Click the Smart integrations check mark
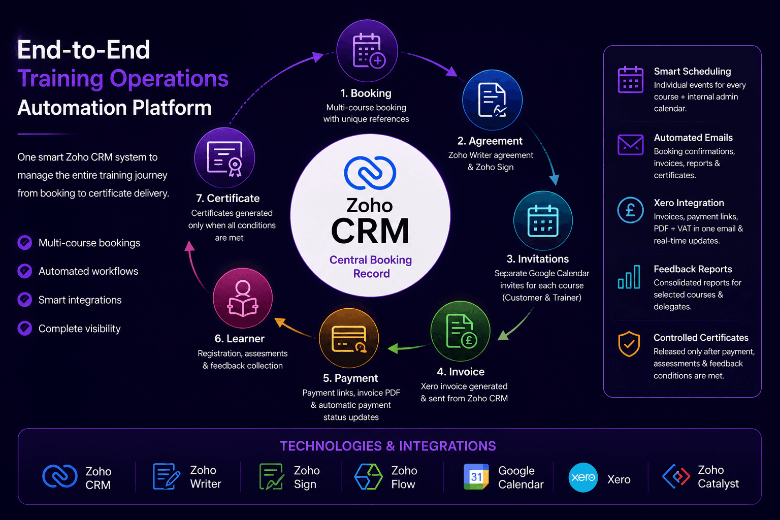 25,300
